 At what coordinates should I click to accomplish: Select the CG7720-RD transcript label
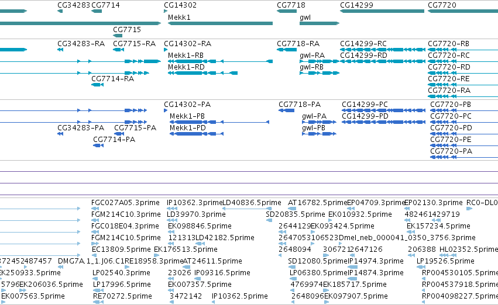[449, 67]
